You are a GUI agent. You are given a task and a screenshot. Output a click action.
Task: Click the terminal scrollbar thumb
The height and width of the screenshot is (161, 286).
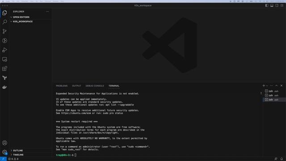pos(261,93)
